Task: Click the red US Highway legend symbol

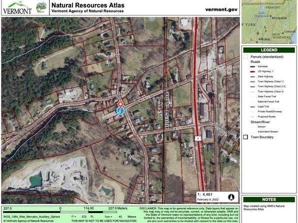Action: (252, 71)
